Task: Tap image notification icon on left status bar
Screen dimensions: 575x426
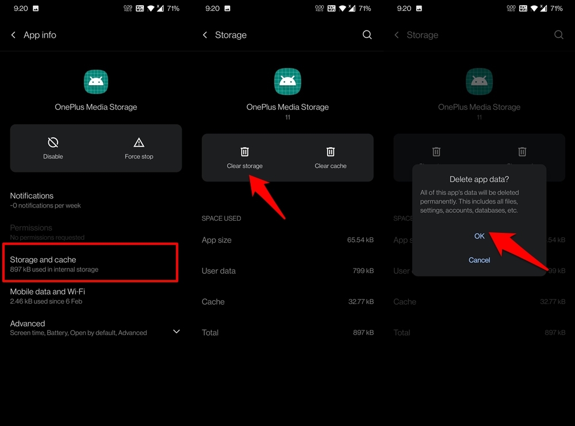Action: point(36,8)
